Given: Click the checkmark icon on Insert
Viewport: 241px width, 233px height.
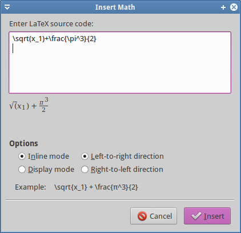Looking at the screenshot, I should tap(196, 216).
